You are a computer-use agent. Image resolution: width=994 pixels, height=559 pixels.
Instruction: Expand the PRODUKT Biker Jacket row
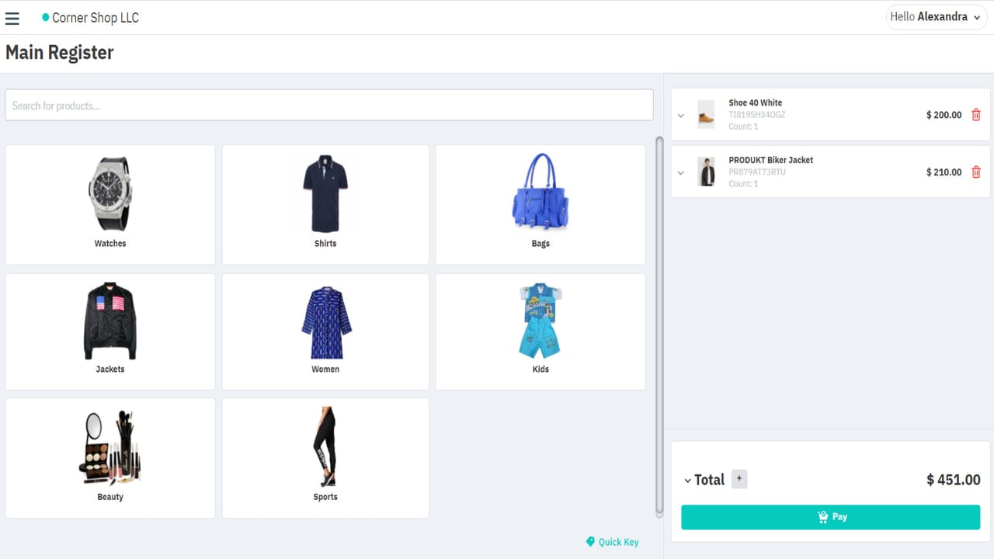coord(681,173)
